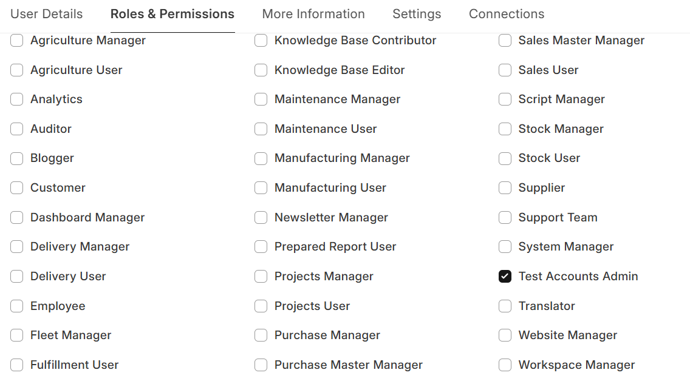Select the Roles & Permissions tab
Image resolution: width=690 pixels, height=384 pixels.
[x=172, y=14]
